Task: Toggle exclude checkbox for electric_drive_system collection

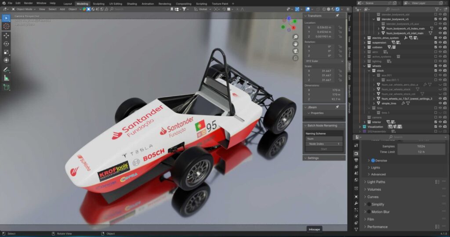Action: pos(435,38)
